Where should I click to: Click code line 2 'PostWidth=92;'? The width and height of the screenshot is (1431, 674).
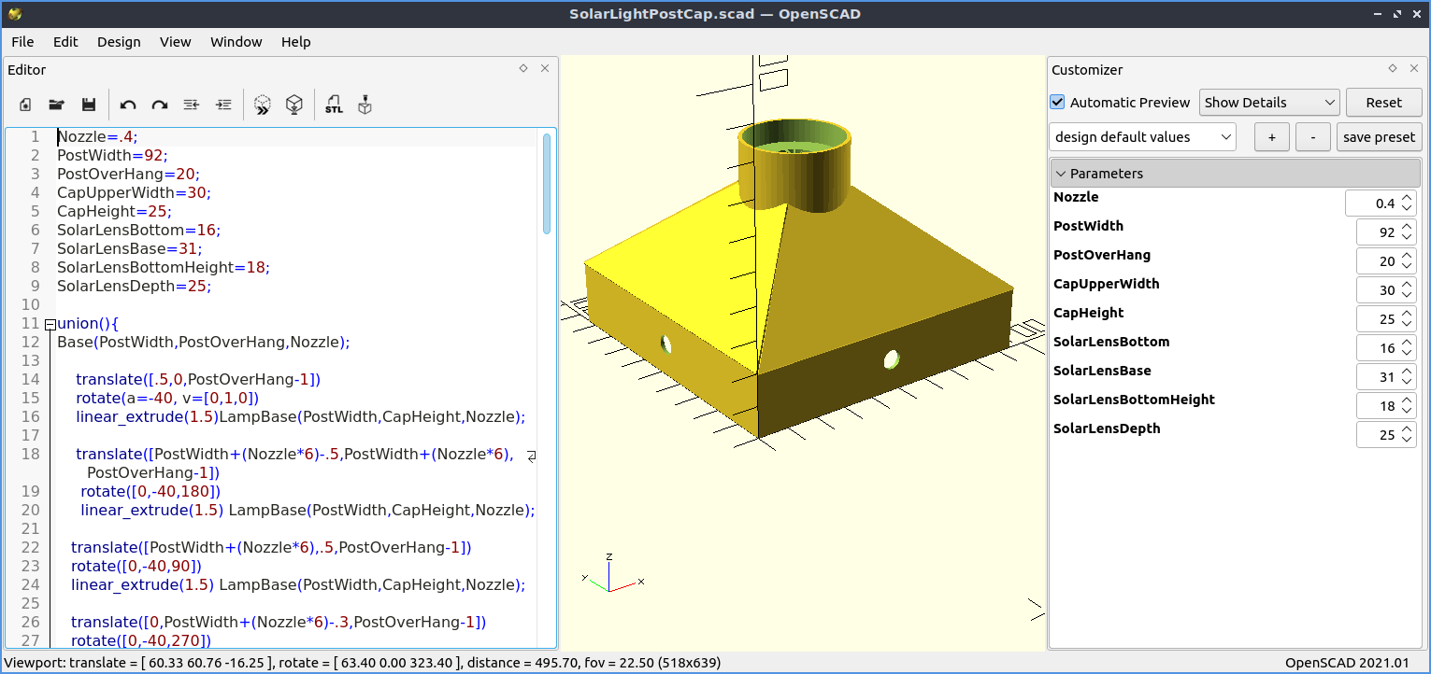click(x=112, y=155)
